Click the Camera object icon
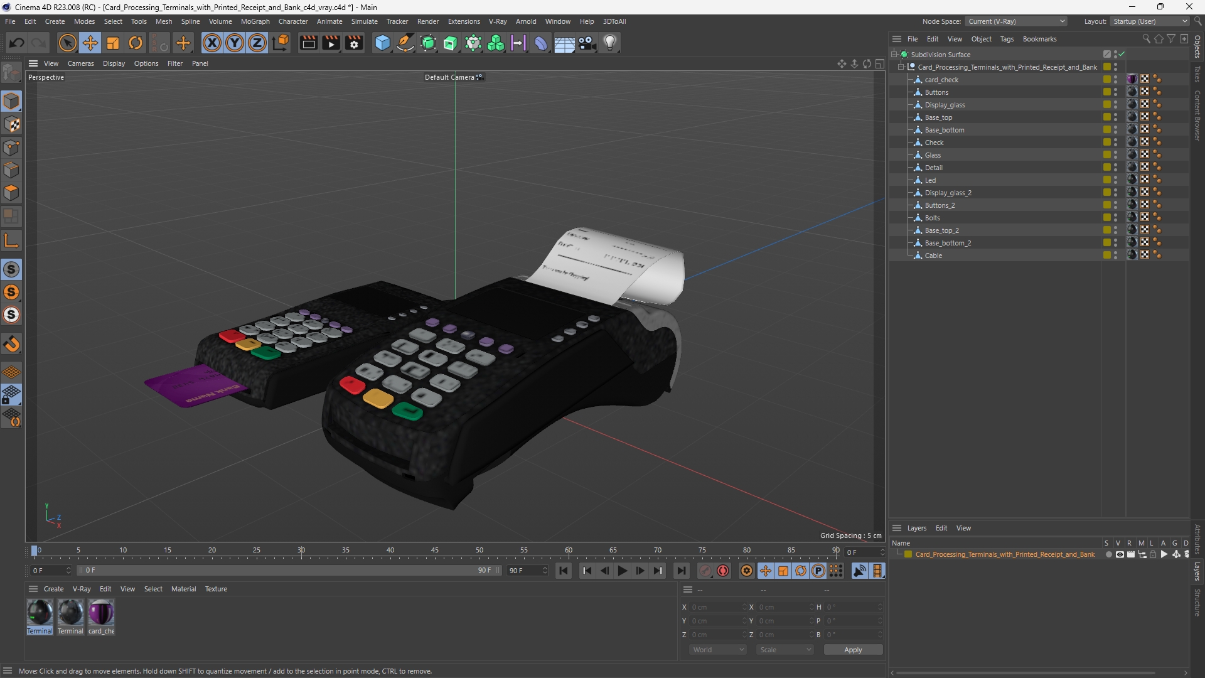Image resolution: width=1205 pixels, height=678 pixels. pos(587,43)
